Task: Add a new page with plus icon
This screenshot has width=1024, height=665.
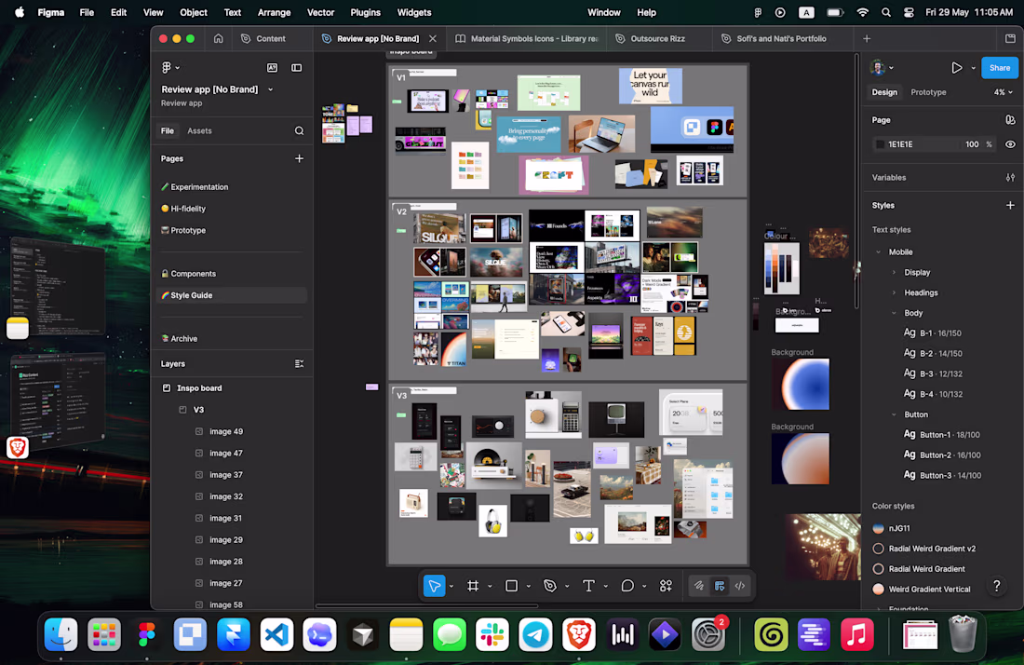Action: [x=299, y=158]
